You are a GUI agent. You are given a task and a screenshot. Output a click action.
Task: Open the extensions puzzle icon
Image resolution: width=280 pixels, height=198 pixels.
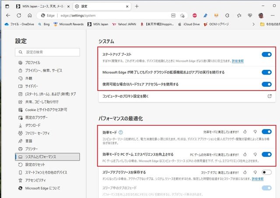coord(227,16)
